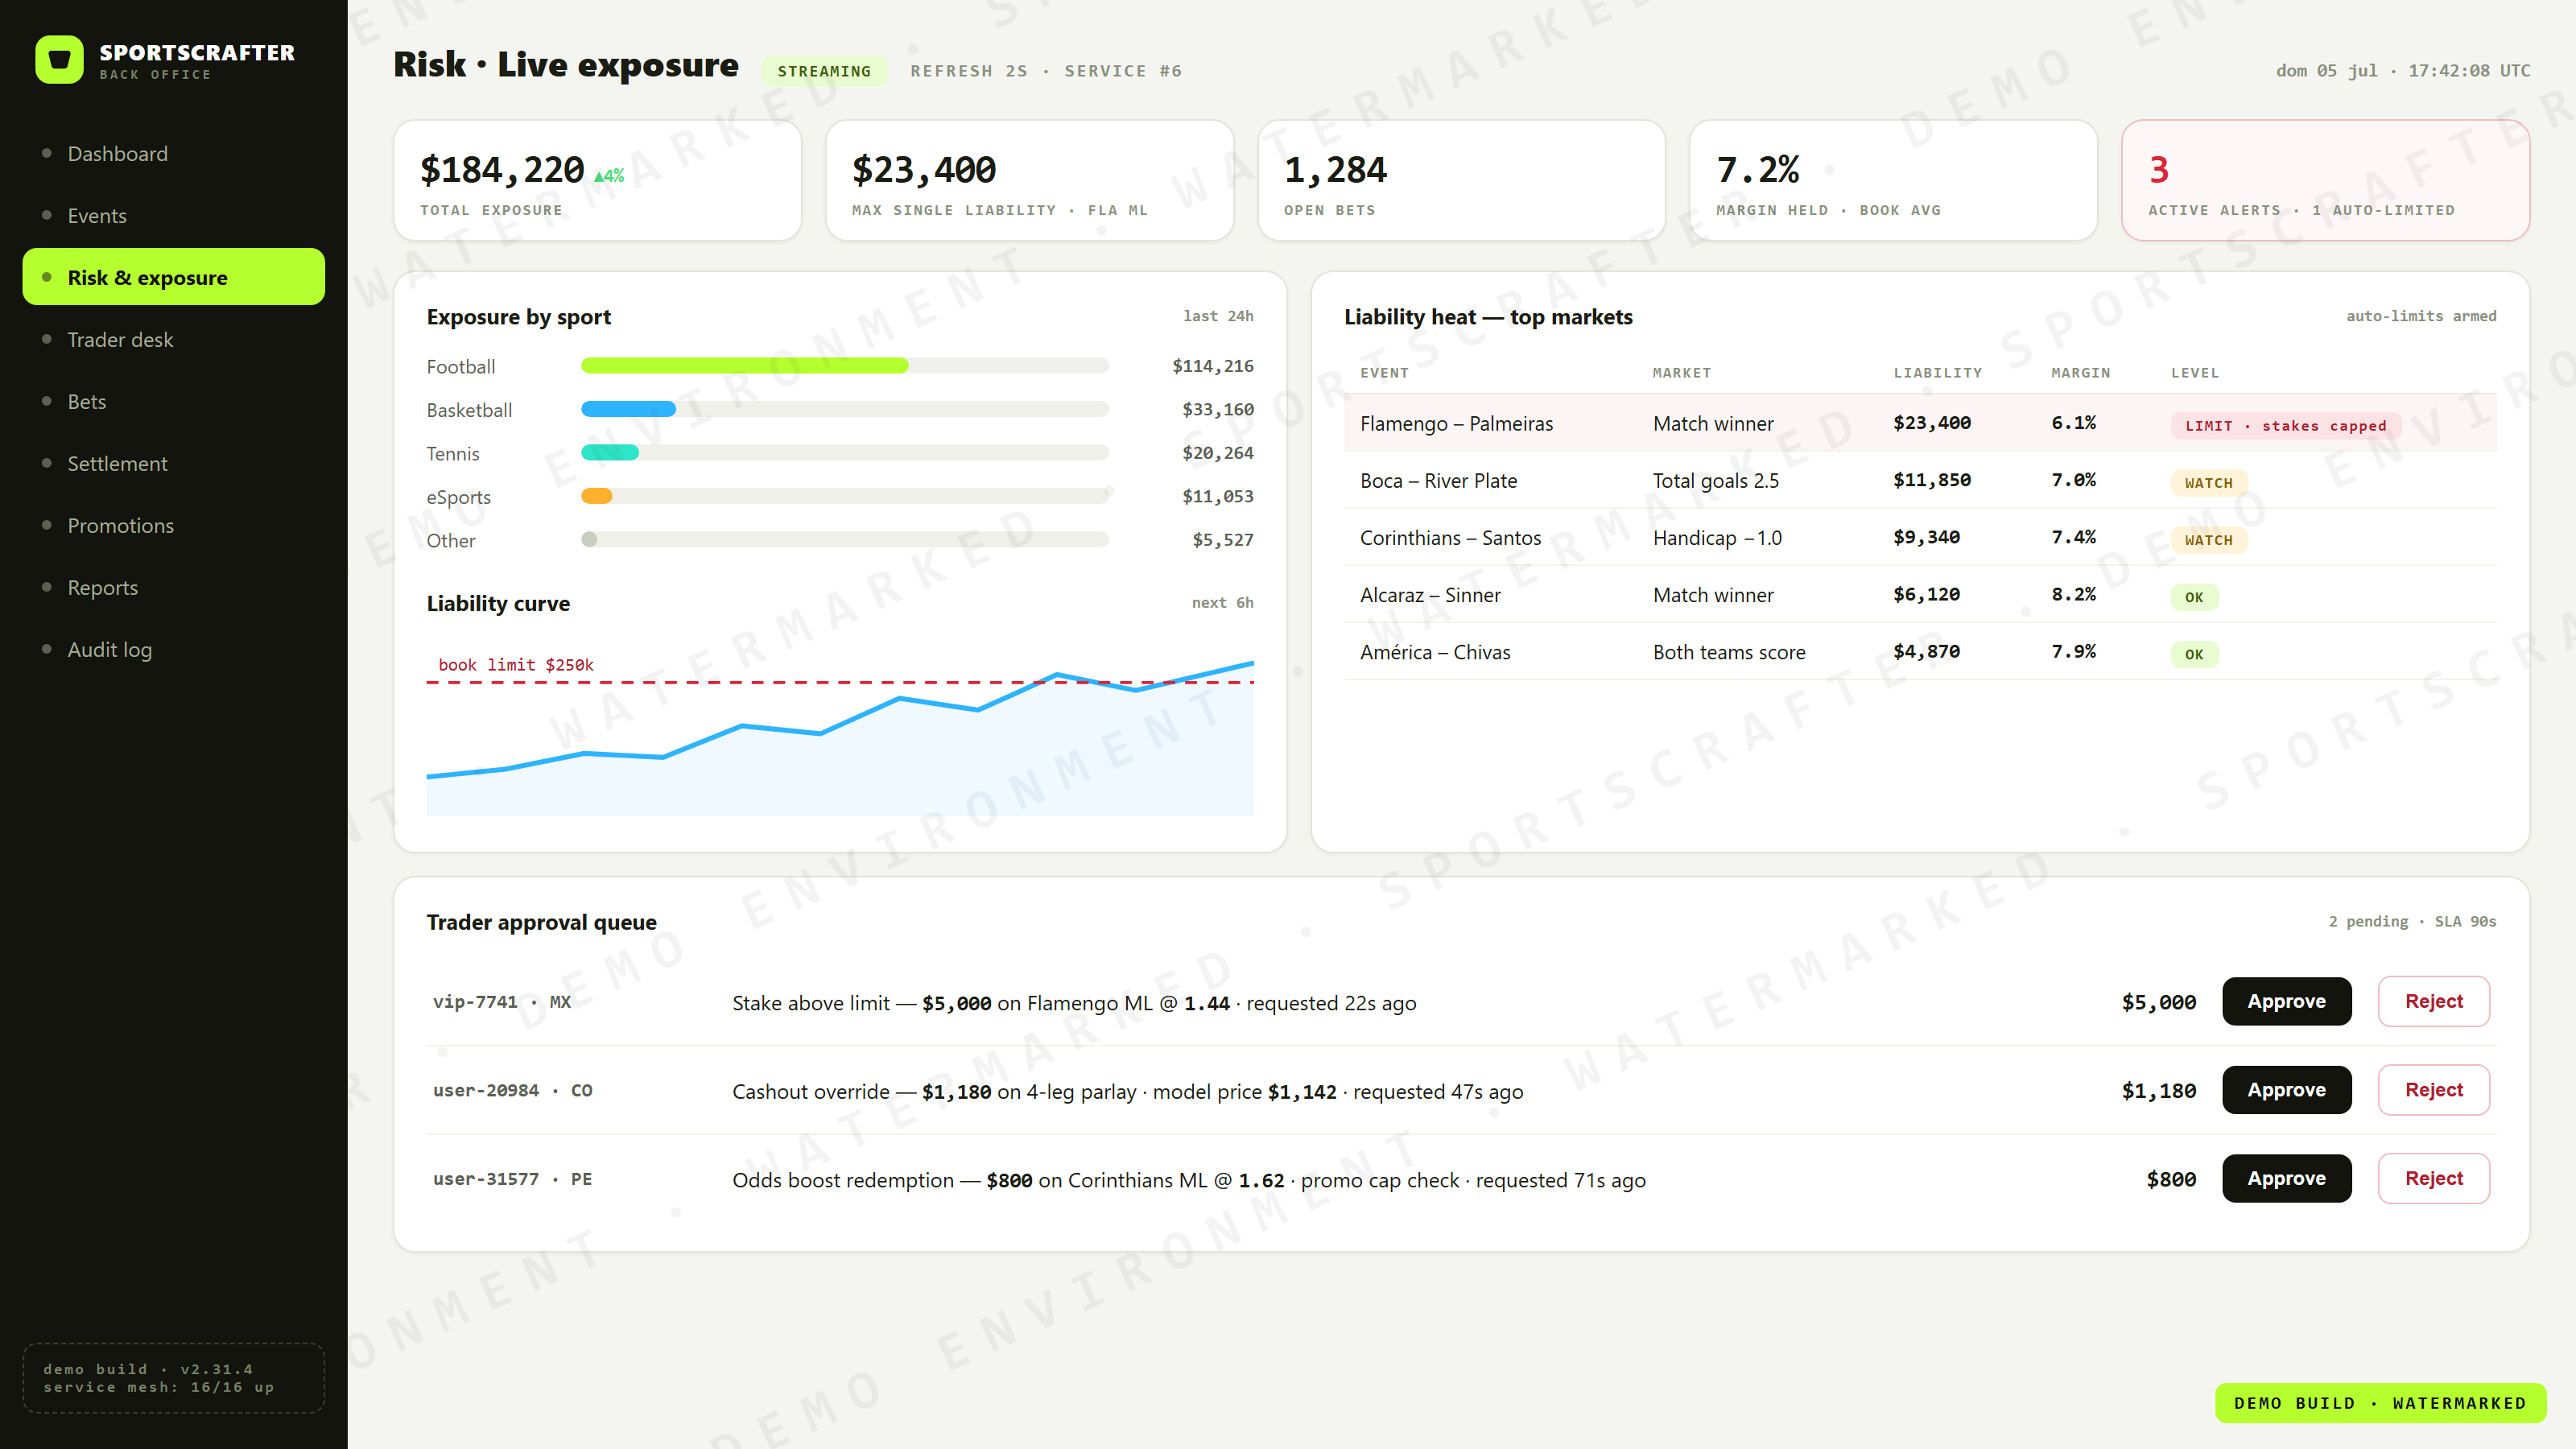
Task: Open the Active Alerts card
Action: [2325, 180]
